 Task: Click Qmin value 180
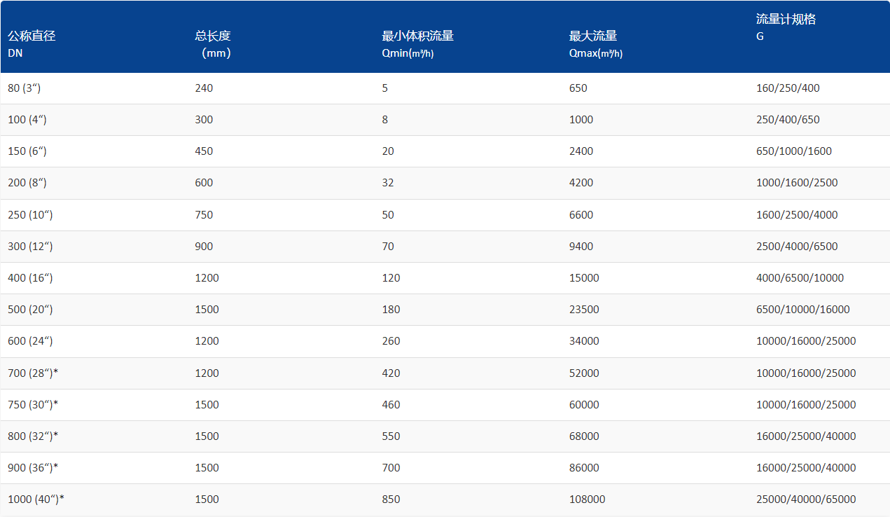pos(391,310)
